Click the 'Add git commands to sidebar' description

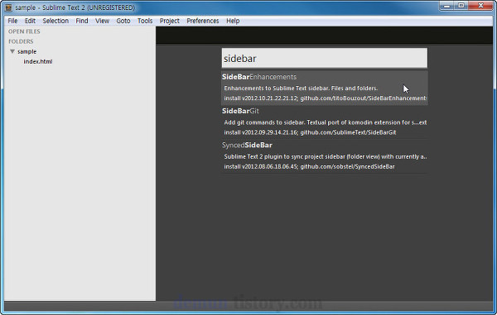pyautogui.click(x=326, y=122)
